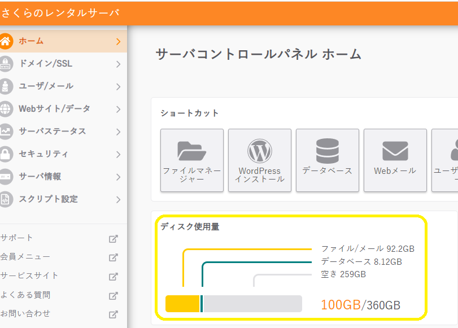Click the ディスク使用量 heading
The height and width of the screenshot is (328, 458).
pyautogui.click(x=190, y=226)
